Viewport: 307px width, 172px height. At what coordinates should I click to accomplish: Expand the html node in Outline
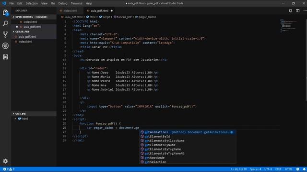(x=15, y=118)
